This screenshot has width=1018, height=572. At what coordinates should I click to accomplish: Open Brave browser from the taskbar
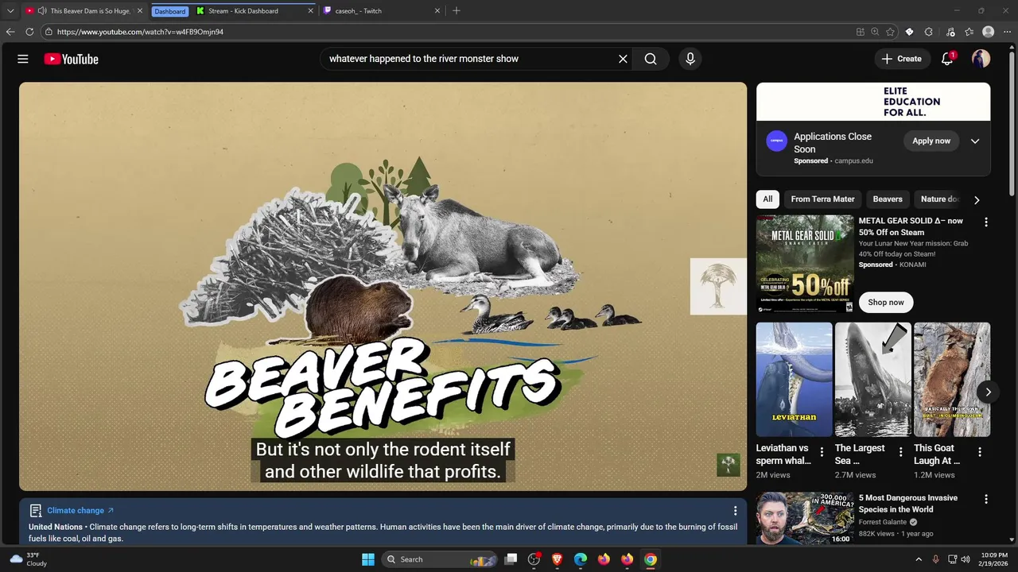point(558,559)
